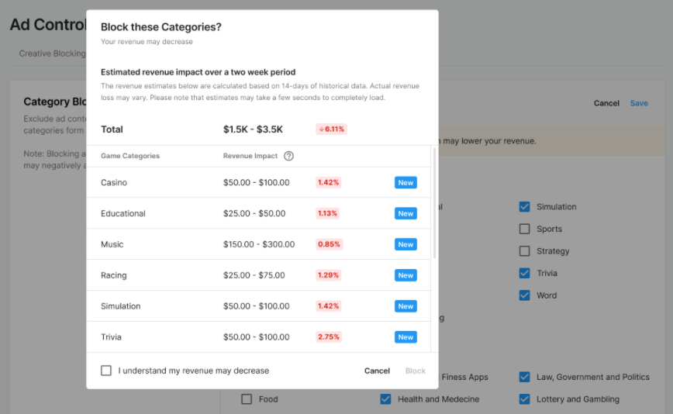Click the New badge in Casino row

point(406,183)
